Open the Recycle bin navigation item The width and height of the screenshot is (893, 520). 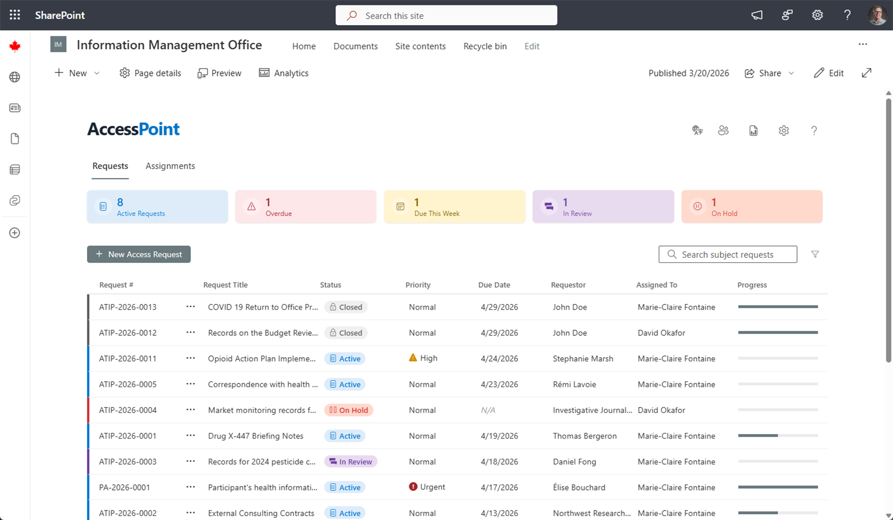(484, 46)
